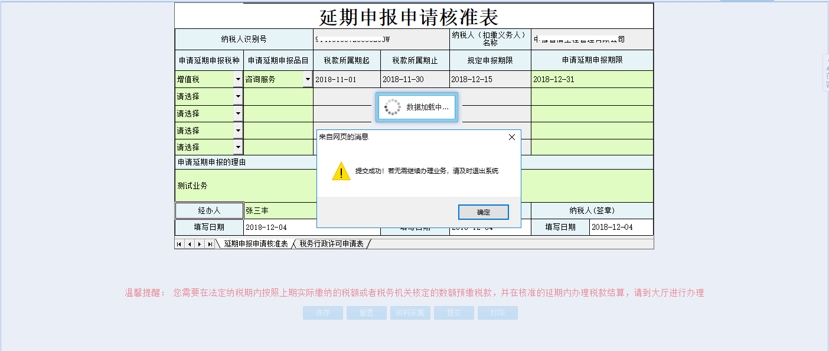Click the 确定 button in the dialog

pos(483,212)
